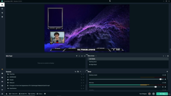Open Settings gear at bottom of sidebar
This screenshot has width=171, height=96.
tap(2, 94)
